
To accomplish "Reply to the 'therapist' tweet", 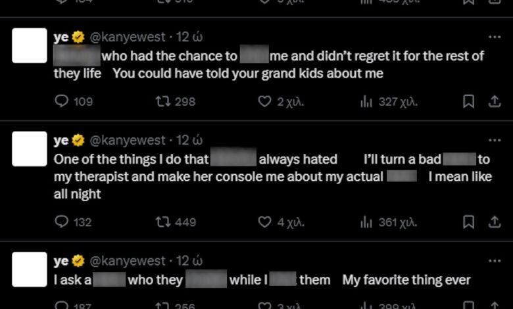I will (62, 222).
